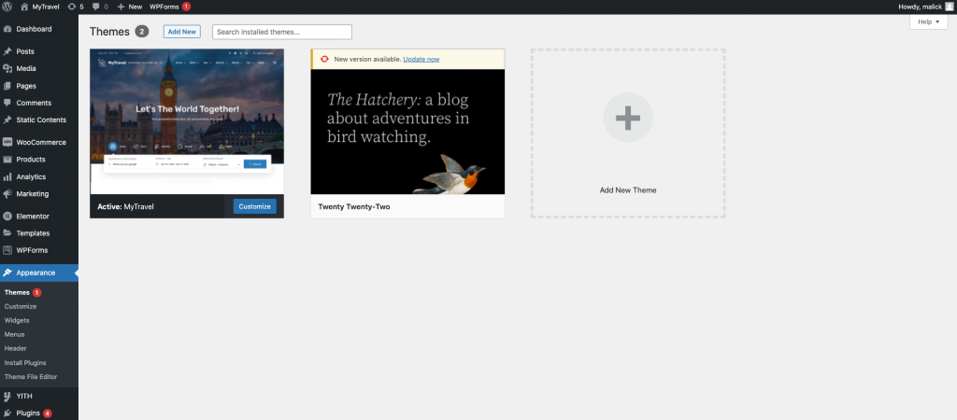Click the blue Customize button
957x420 pixels.
(254, 206)
